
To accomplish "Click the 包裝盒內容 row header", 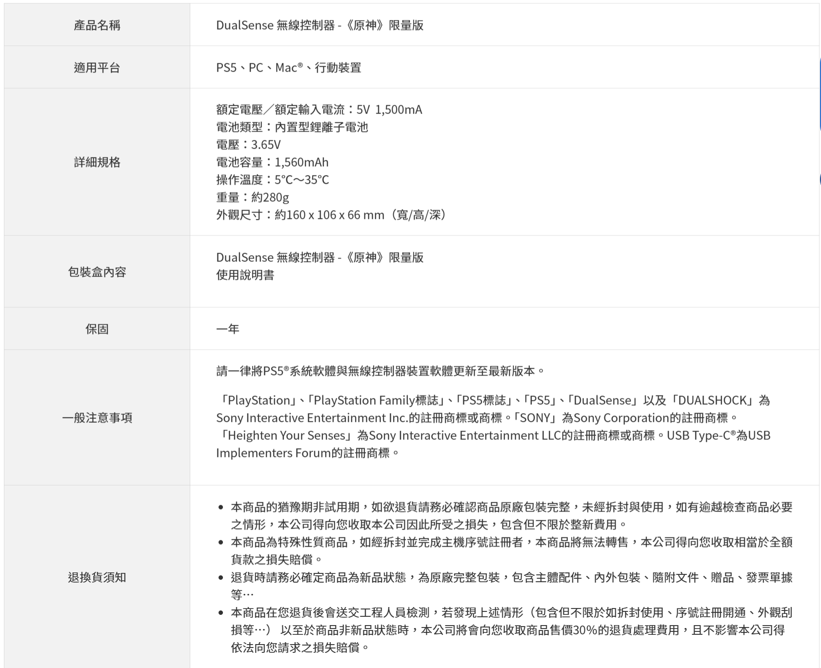I will (97, 272).
